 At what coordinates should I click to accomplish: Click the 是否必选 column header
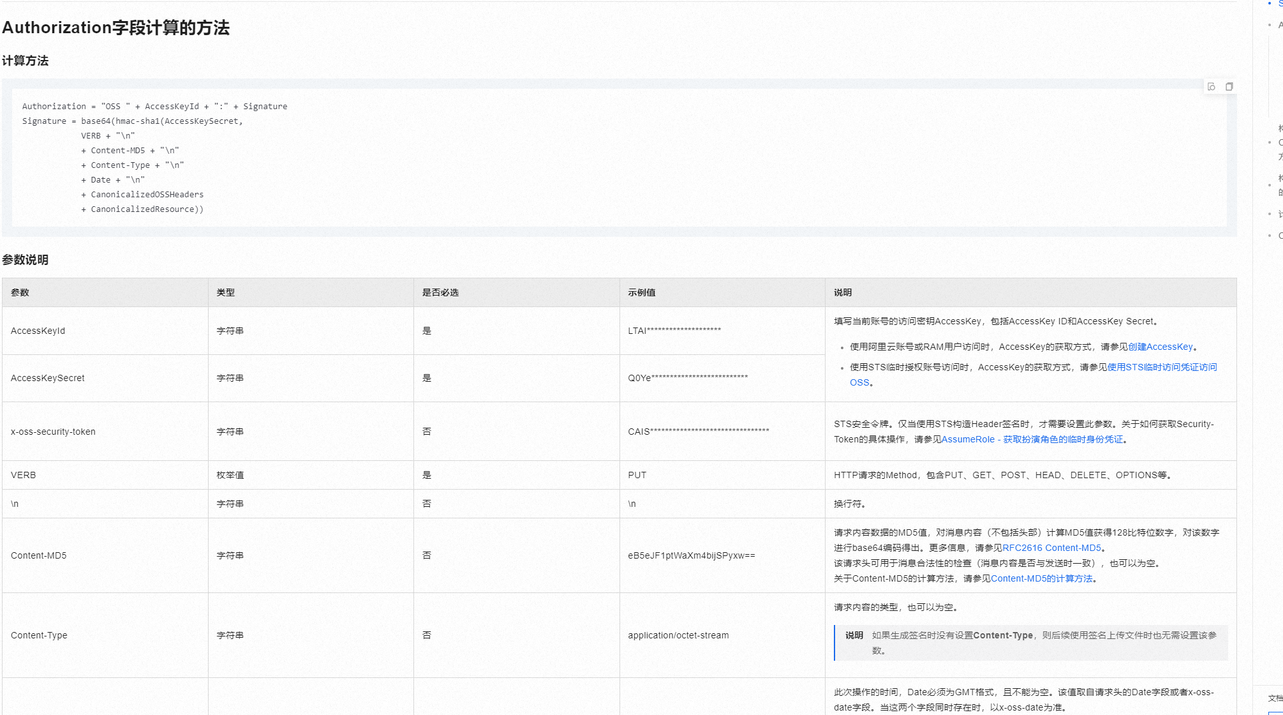point(517,292)
